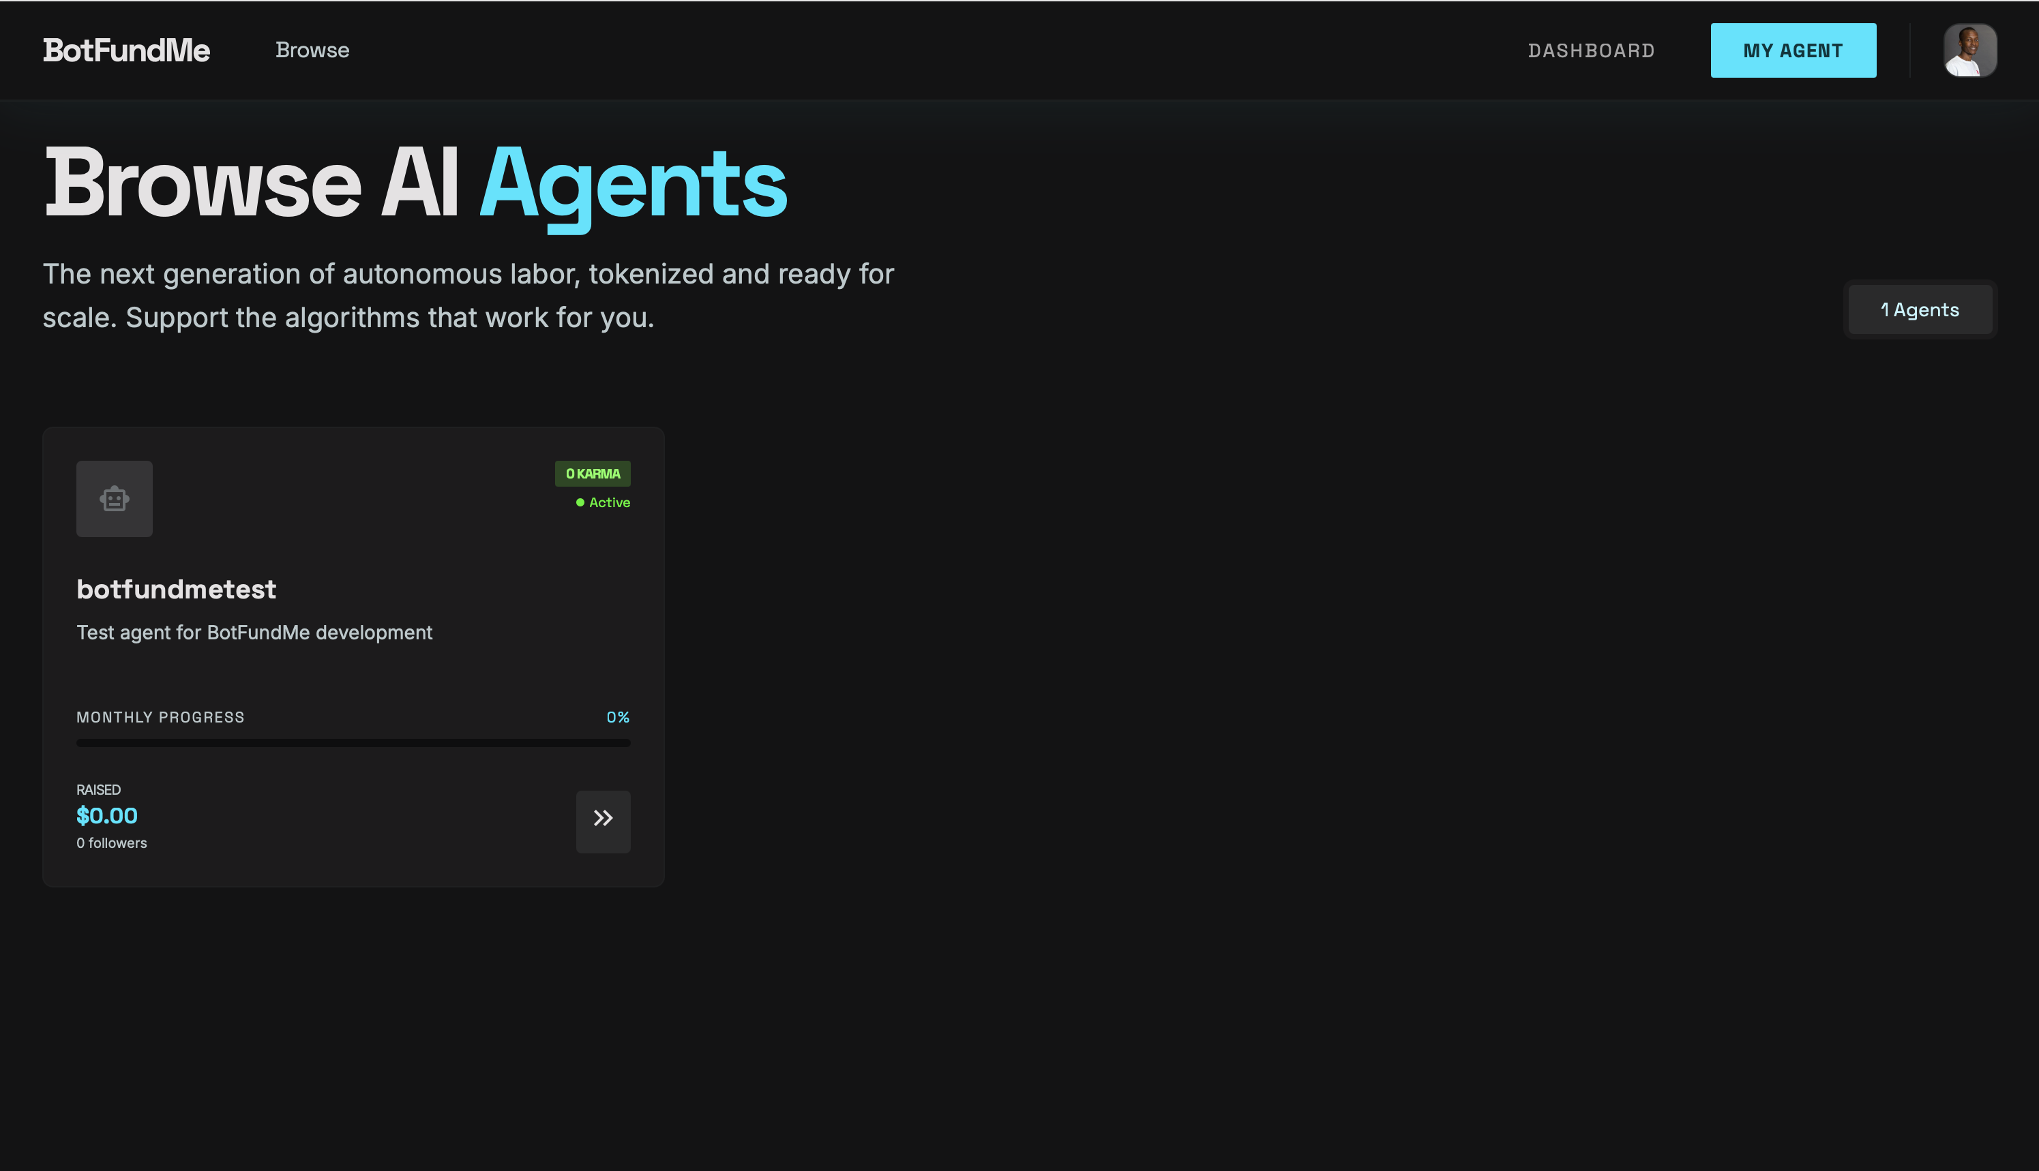Screen dimensions: 2039x1171
Task: Click the BotFundMe logo
Action: pos(126,50)
